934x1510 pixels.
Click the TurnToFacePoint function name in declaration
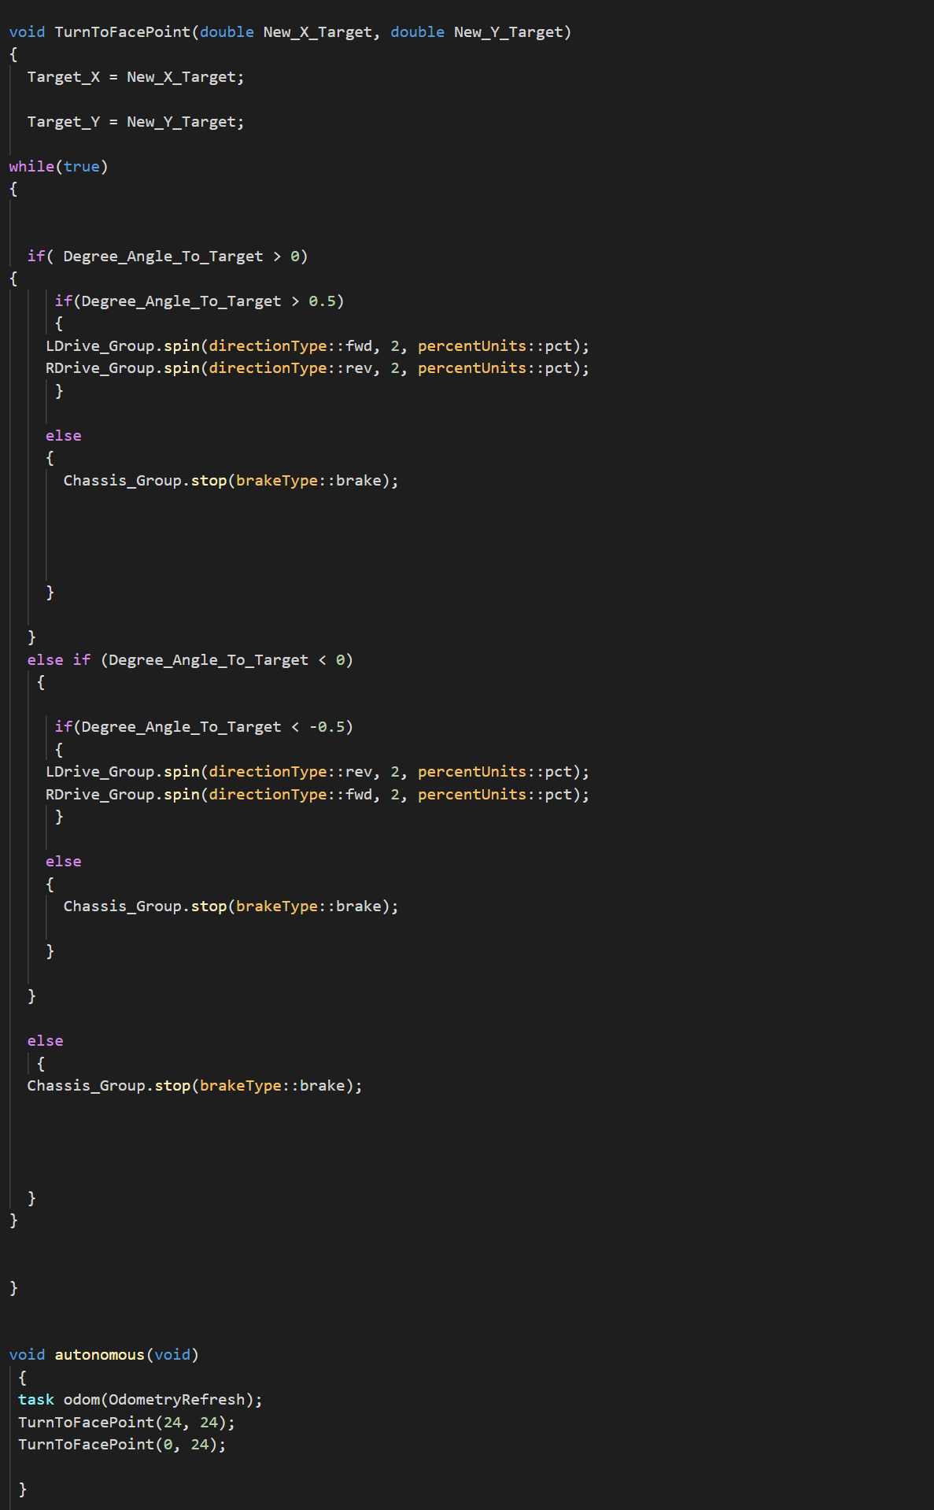pos(123,32)
